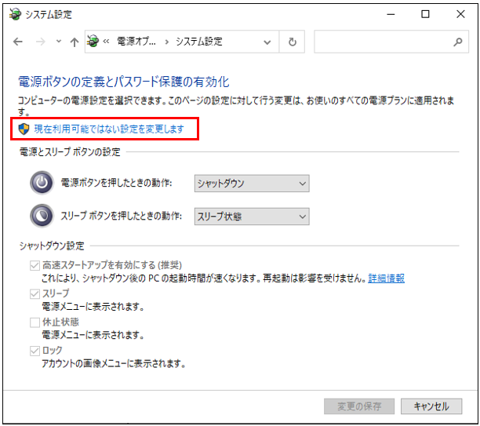This screenshot has height=426, width=480.
Task: Open the スリープ状態 sleep button dropdown
Action: coord(251,217)
